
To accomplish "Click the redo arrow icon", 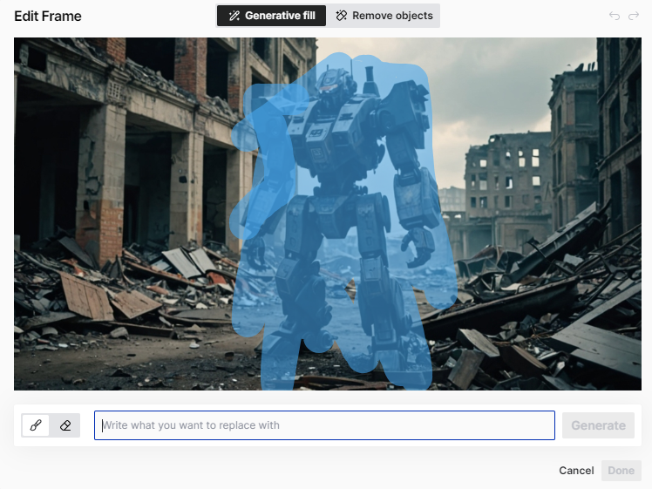I will tap(634, 16).
